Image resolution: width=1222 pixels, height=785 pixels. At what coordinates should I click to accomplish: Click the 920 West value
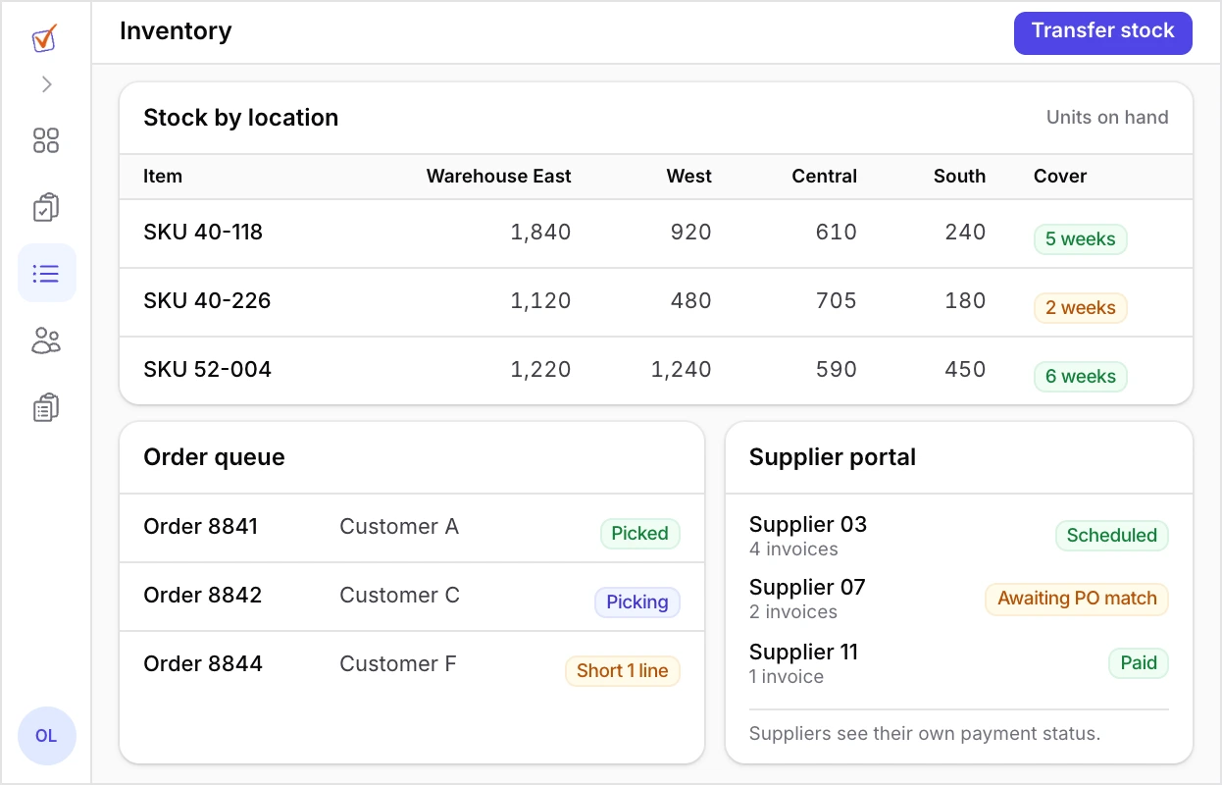(x=690, y=233)
